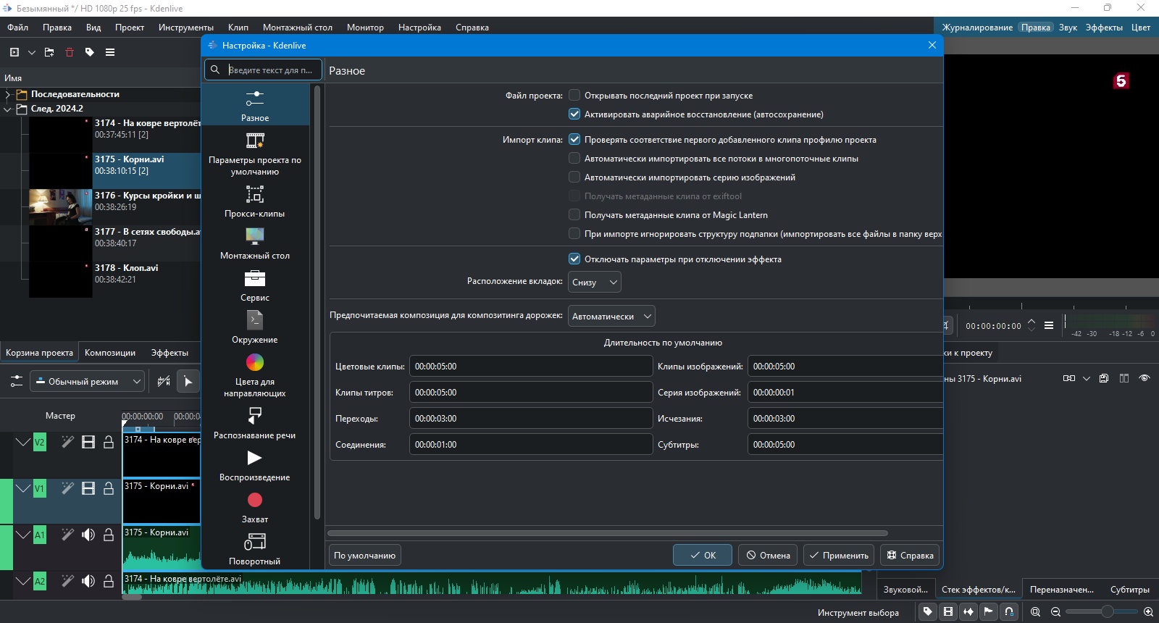Click the Применить button
The width and height of the screenshot is (1159, 623).
[838, 555]
